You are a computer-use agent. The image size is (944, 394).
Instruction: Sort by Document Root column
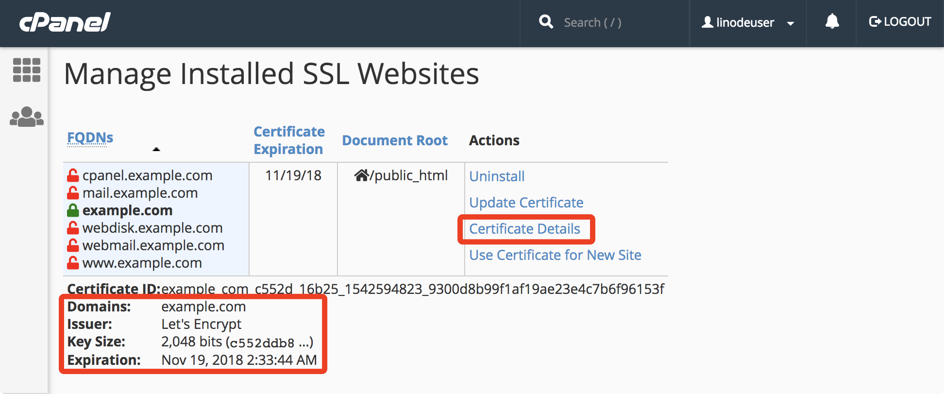(x=394, y=140)
